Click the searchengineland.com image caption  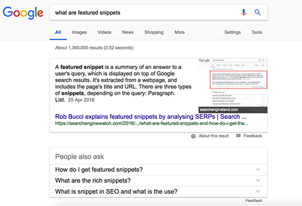point(219,110)
